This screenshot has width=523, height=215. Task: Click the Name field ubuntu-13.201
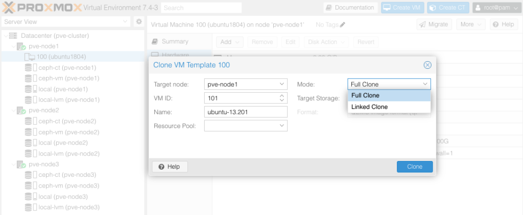pos(246,112)
